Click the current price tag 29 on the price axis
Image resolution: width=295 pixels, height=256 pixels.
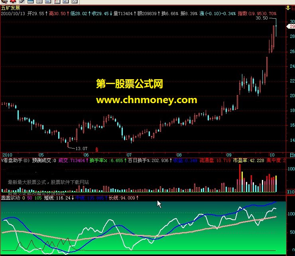[291, 27]
